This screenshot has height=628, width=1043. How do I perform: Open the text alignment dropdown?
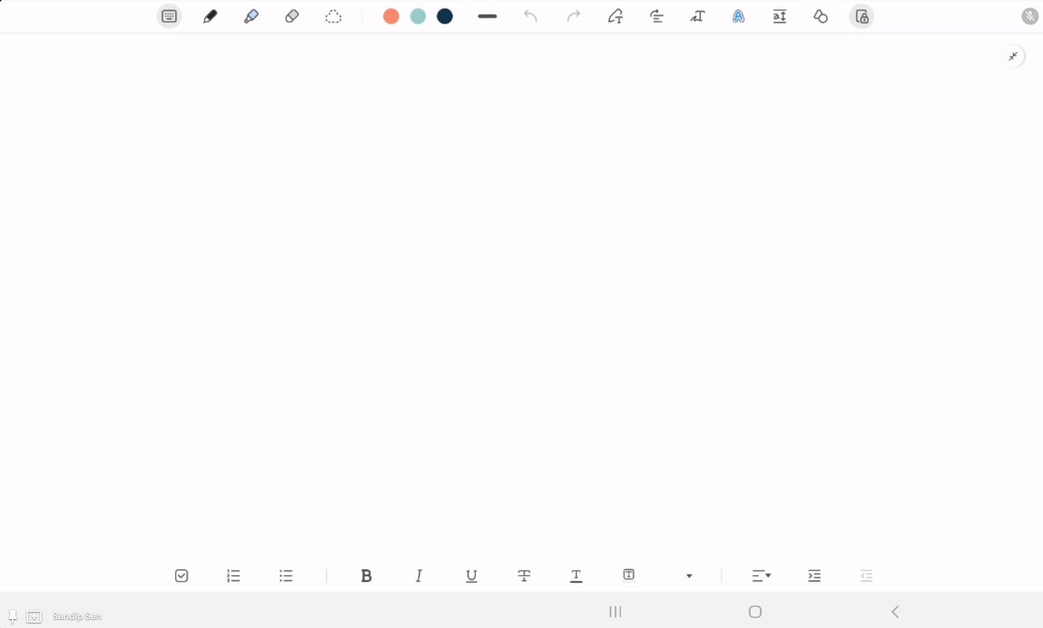tap(762, 576)
